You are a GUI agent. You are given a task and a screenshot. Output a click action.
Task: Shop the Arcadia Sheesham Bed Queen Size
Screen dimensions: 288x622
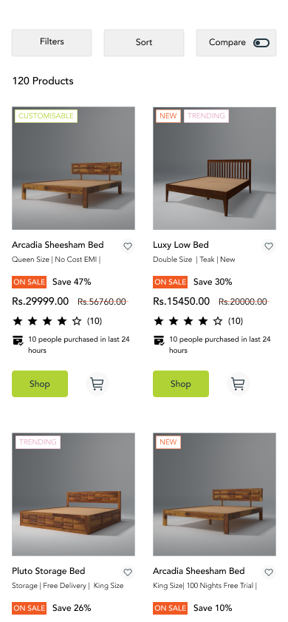pos(40,384)
